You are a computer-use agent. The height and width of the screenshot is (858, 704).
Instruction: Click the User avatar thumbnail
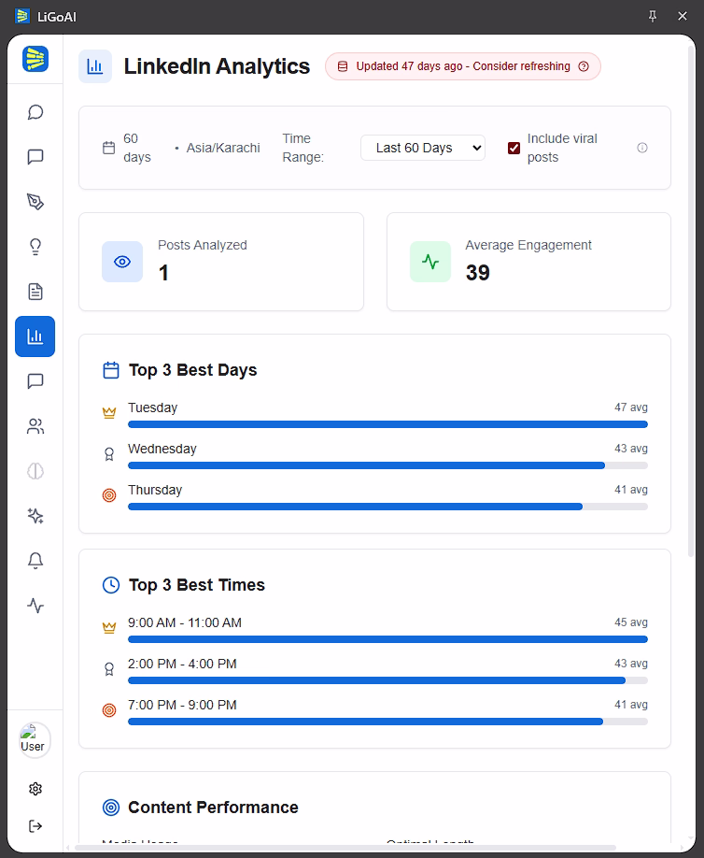click(35, 740)
